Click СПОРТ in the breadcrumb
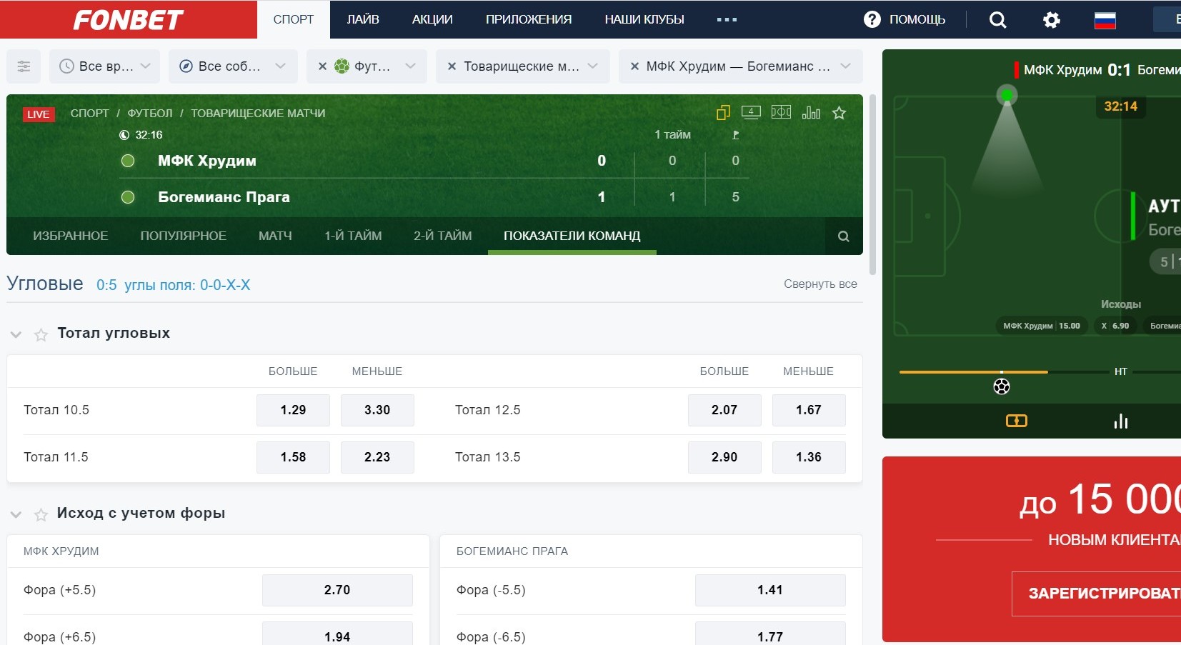The image size is (1181, 645). pos(89,113)
